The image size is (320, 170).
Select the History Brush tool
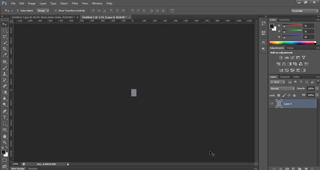click(x=4, y=80)
